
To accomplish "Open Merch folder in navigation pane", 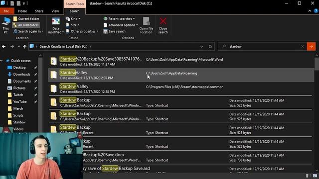I will 18,108.
